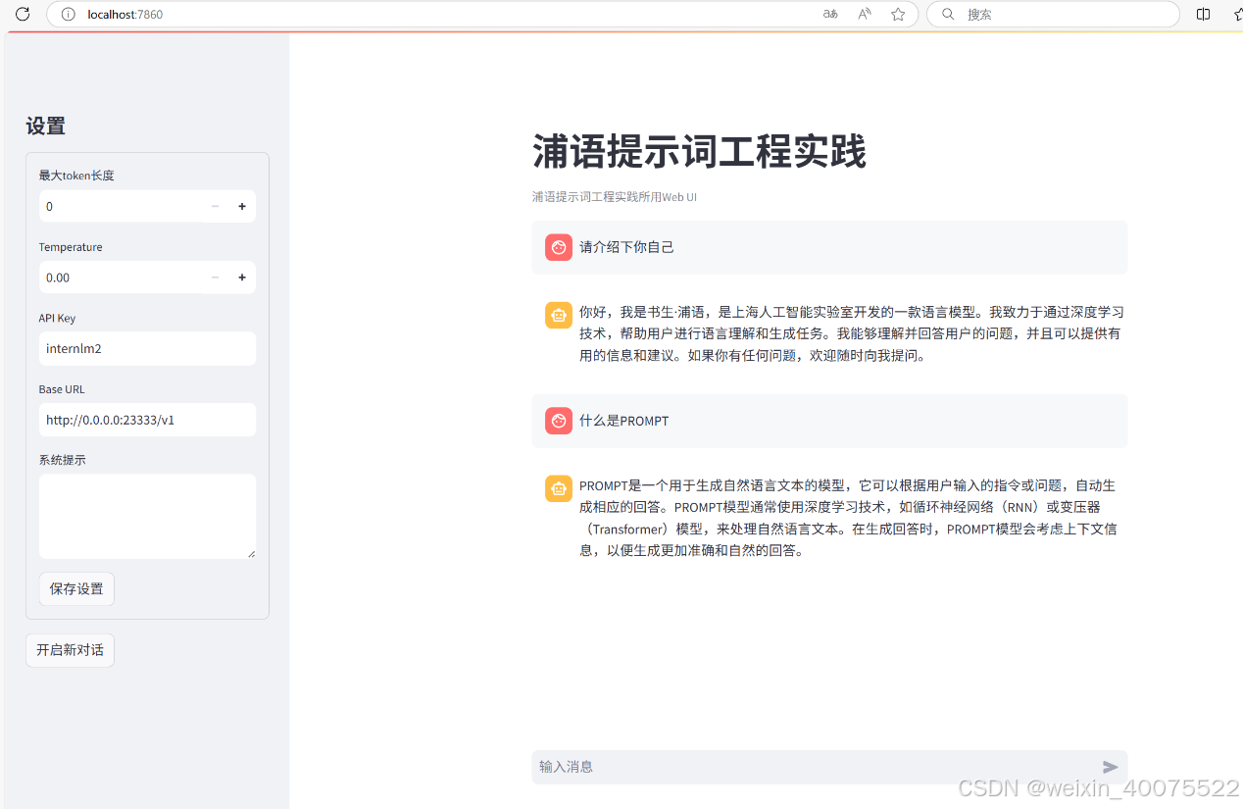The width and height of the screenshot is (1243, 809).
Task: Focus the 输入消息 chat input box
Action: [816, 767]
